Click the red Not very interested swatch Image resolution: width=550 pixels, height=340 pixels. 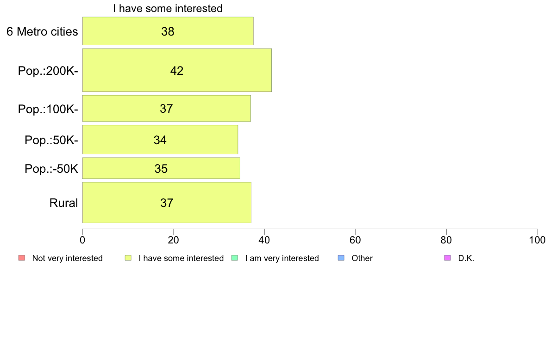point(22,258)
